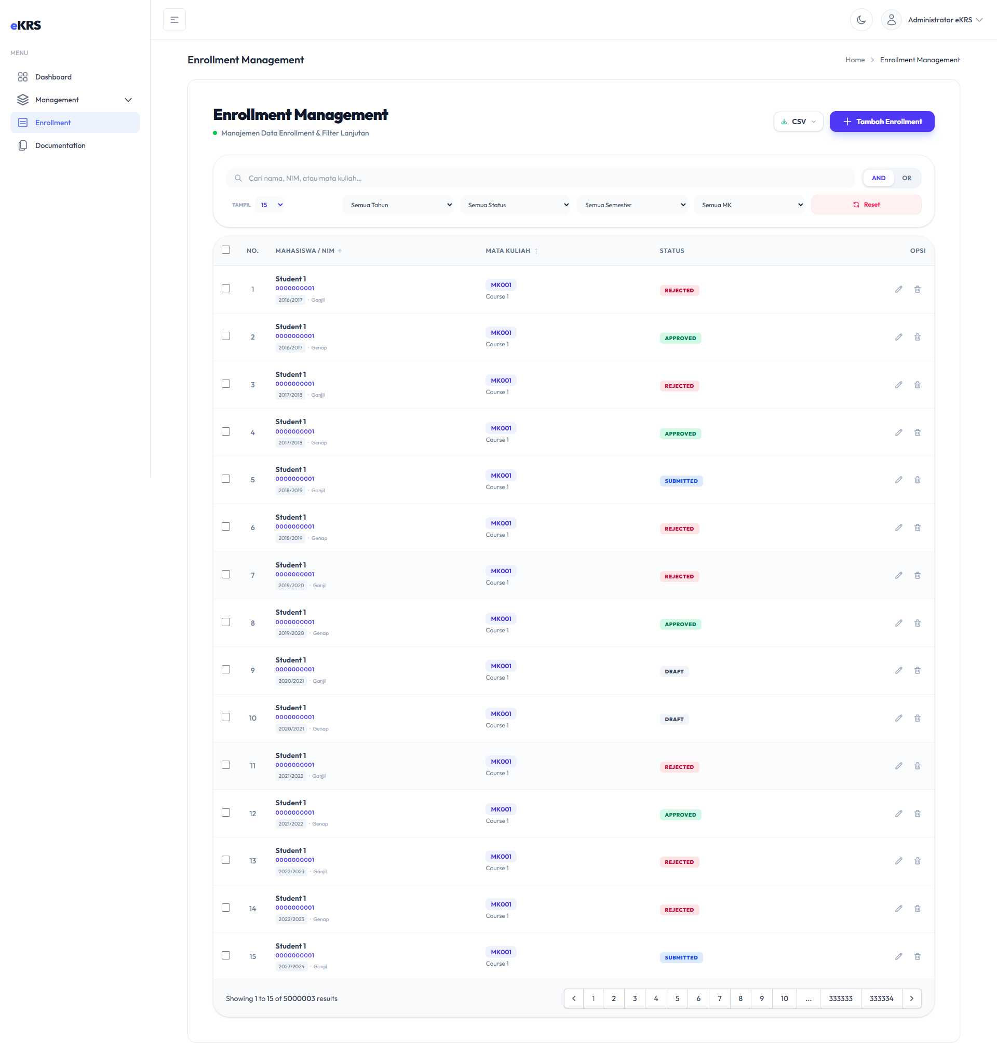This screenshot has height=1055, width=997.
Task: Go to page 10
Action: coord(784,998)
